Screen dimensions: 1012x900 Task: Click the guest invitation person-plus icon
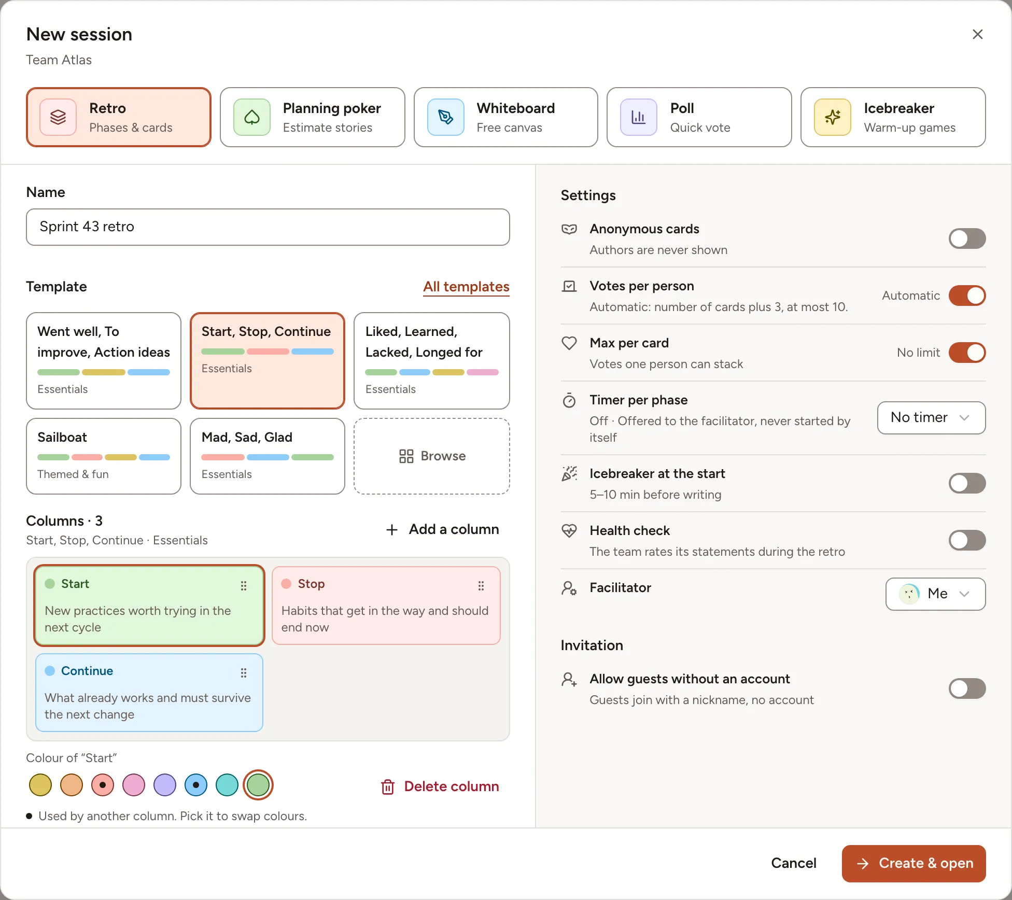pos(569,679)
